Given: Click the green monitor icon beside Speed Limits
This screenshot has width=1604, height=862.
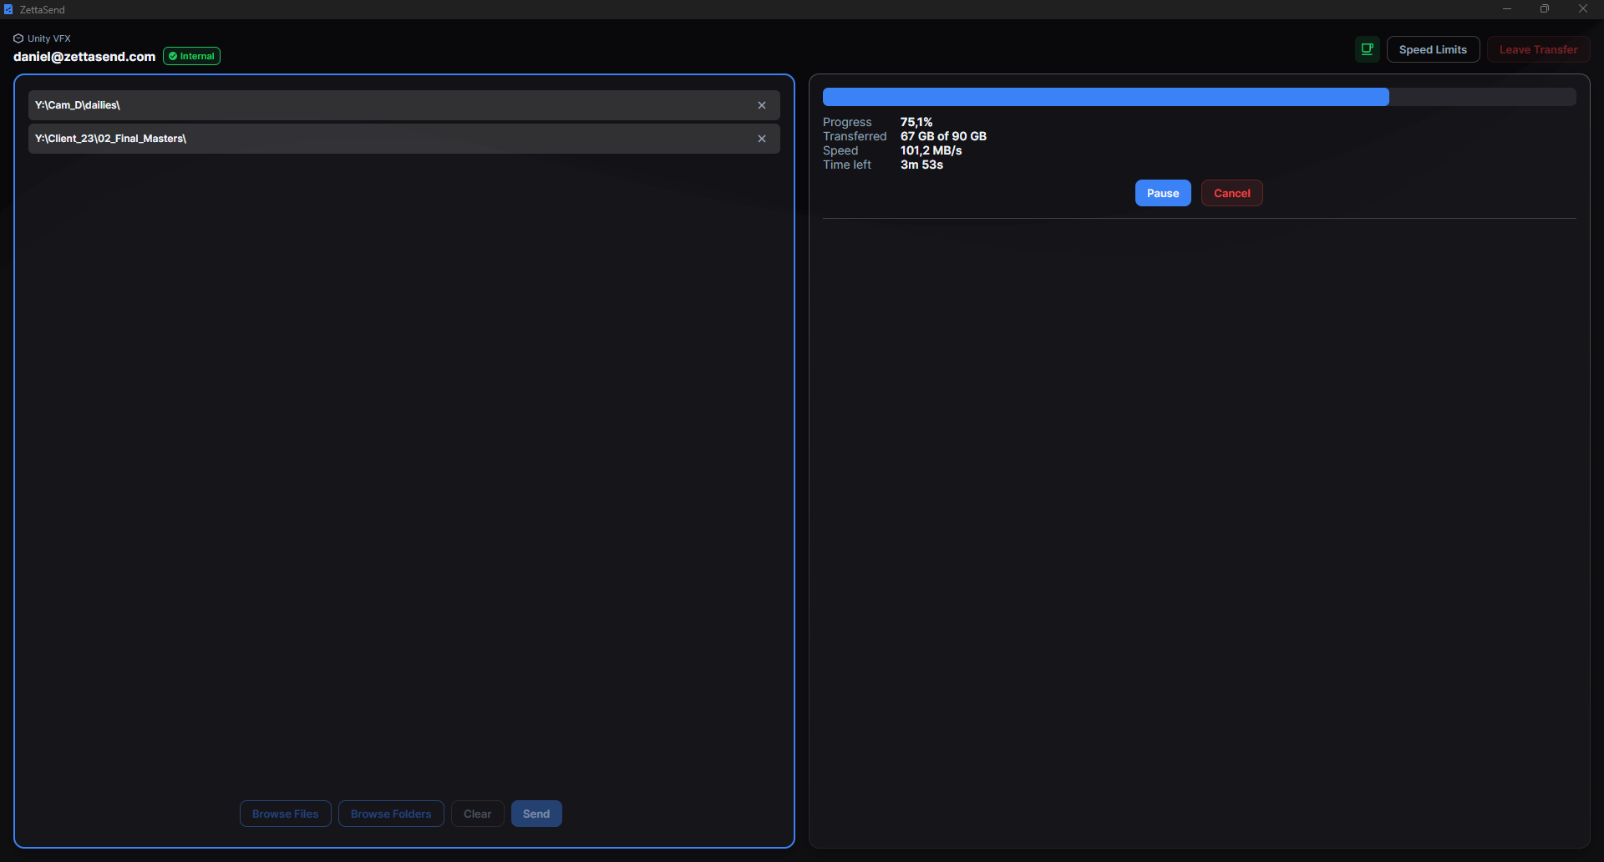Looking at the screenshot, I should (1368, 49).
